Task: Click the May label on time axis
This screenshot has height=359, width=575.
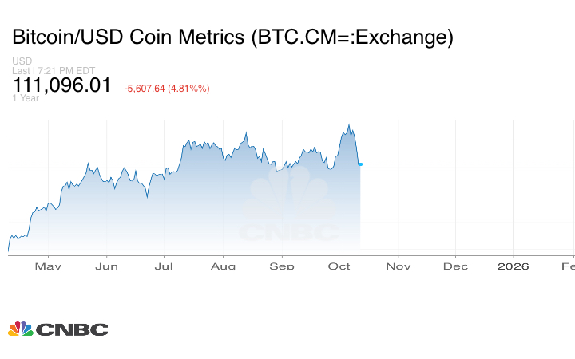Action: click(49, 266)
